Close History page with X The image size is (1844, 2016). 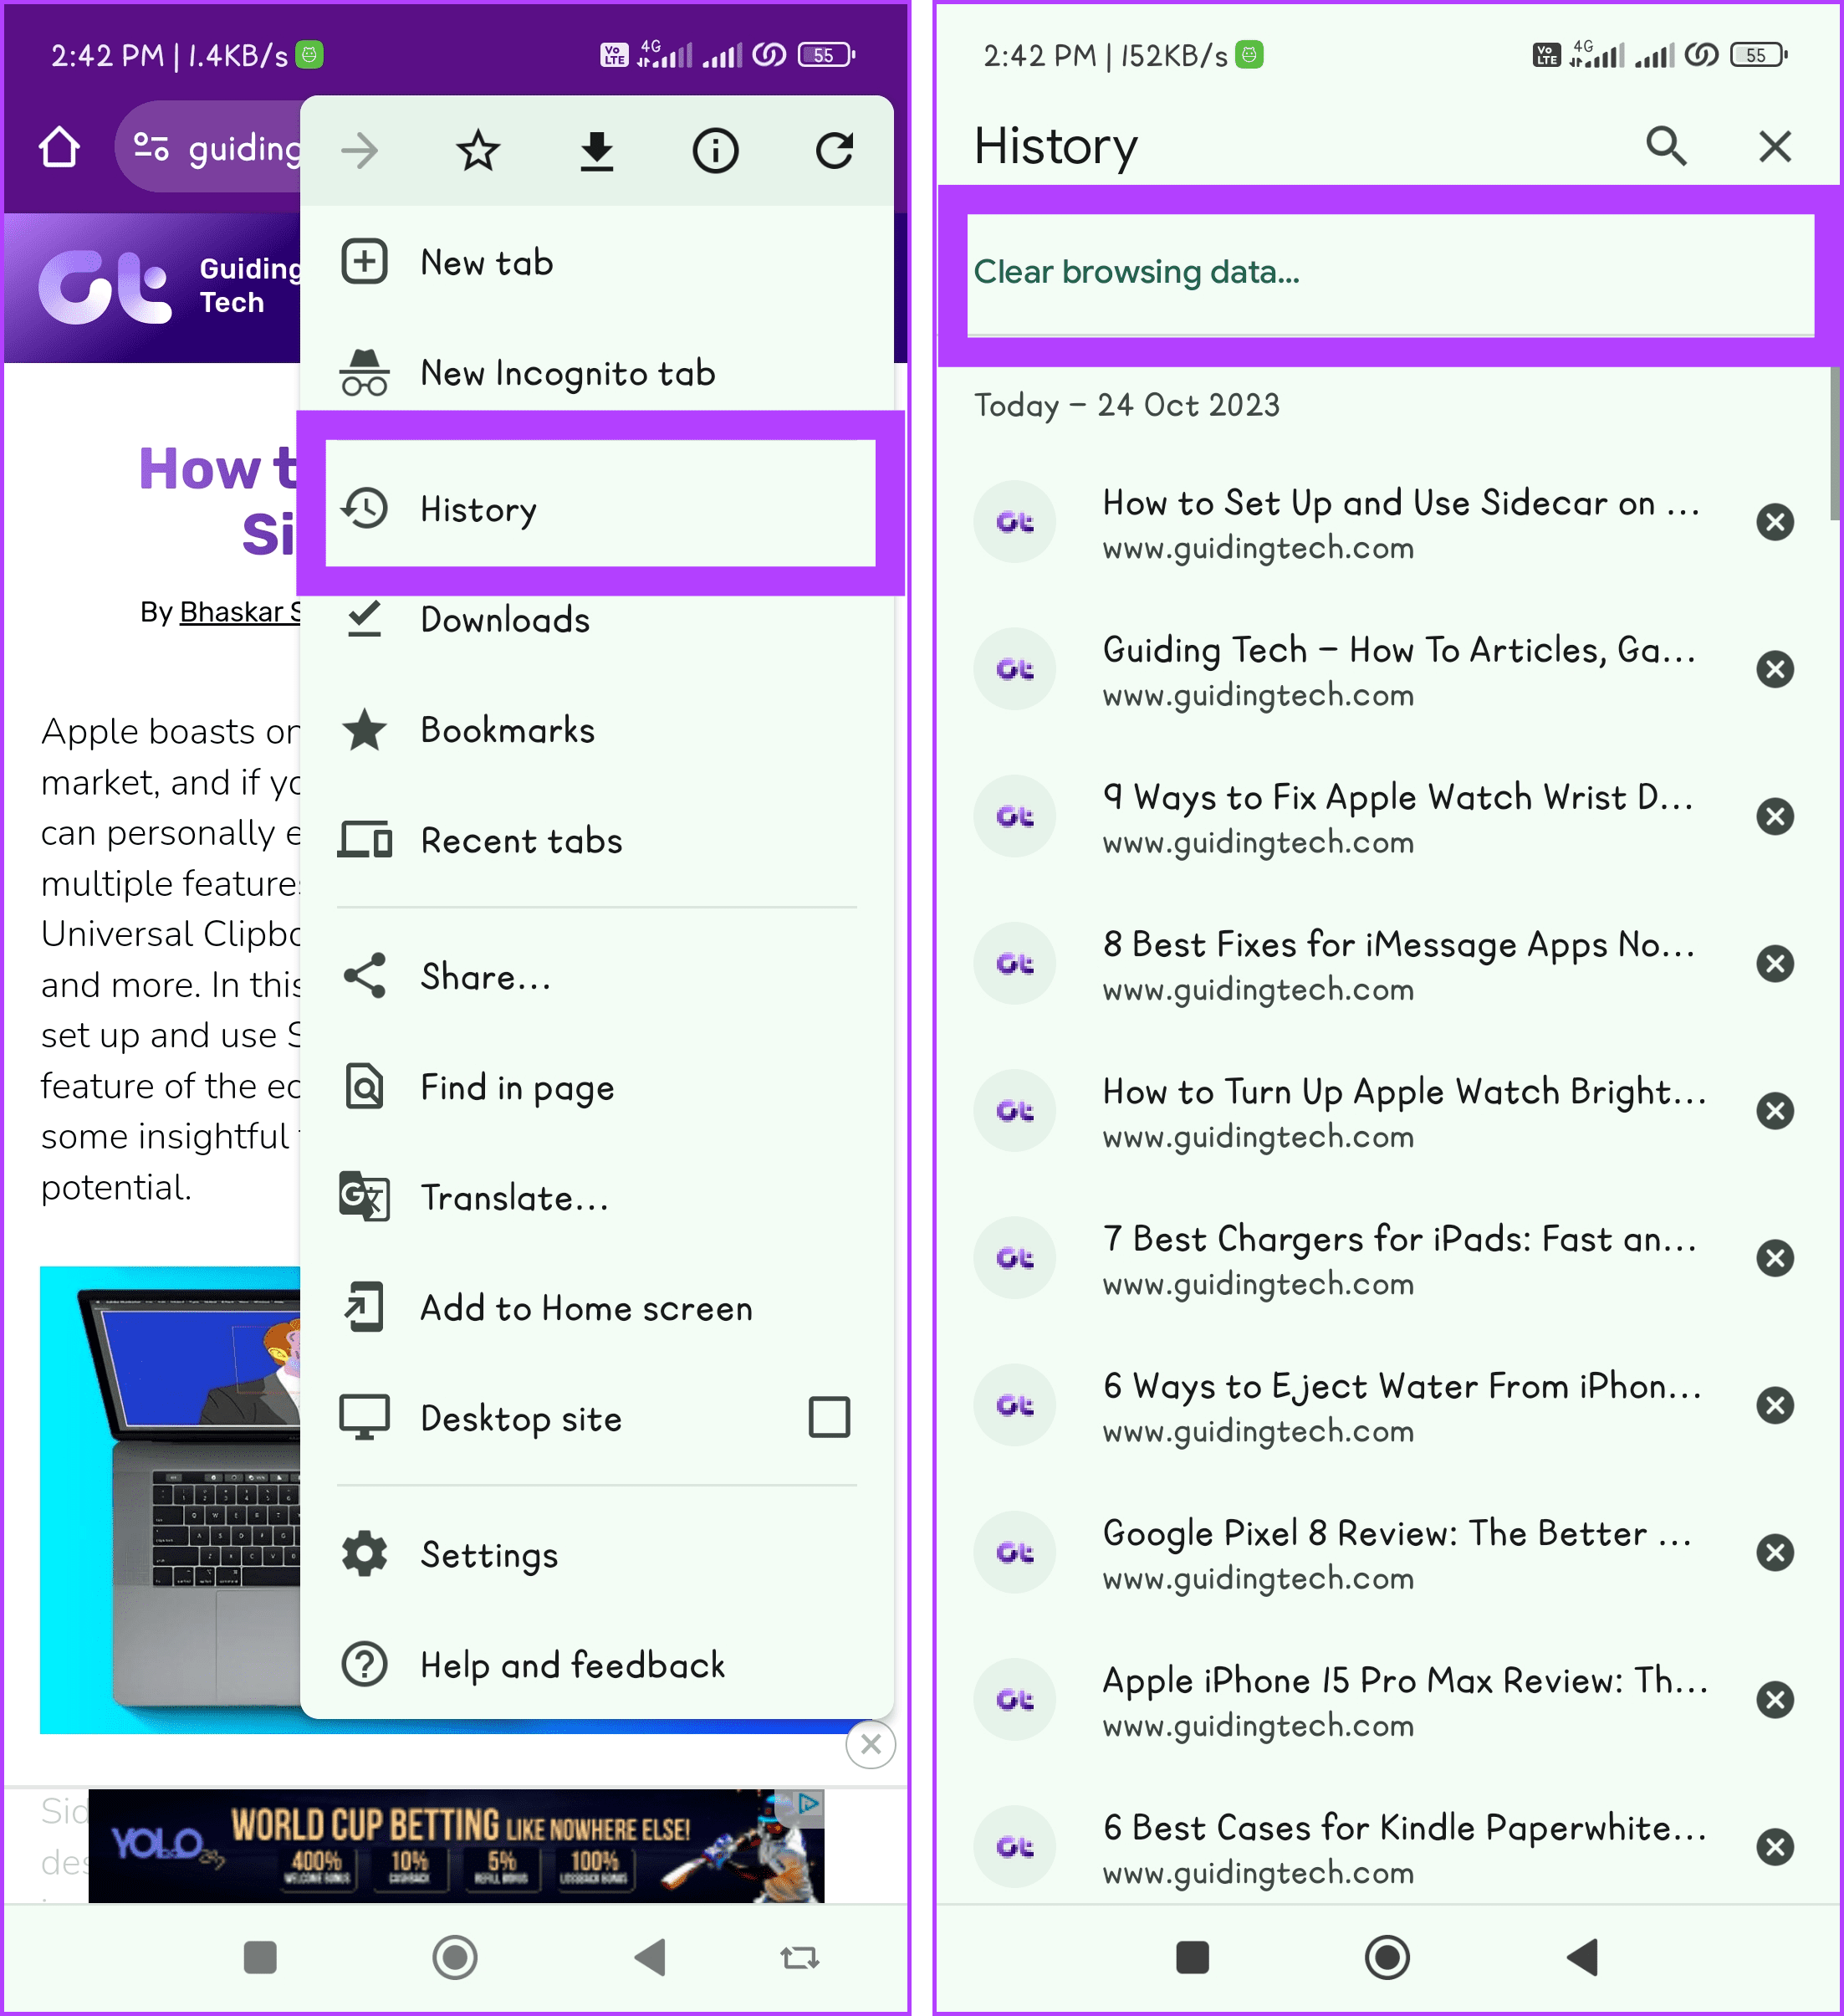point(1775,146)
